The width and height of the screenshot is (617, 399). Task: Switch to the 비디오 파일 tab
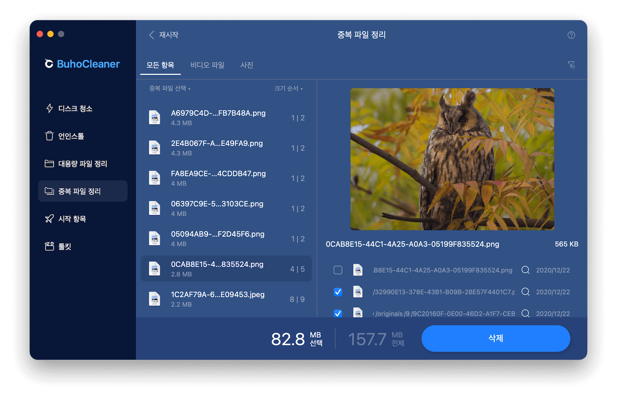pos(207,65)
